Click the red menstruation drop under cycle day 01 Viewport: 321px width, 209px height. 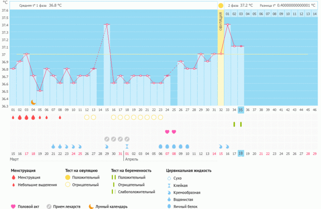[13, 117]
